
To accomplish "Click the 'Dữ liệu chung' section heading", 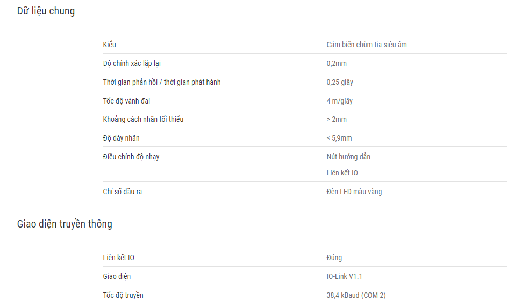I will coord(46,11).
